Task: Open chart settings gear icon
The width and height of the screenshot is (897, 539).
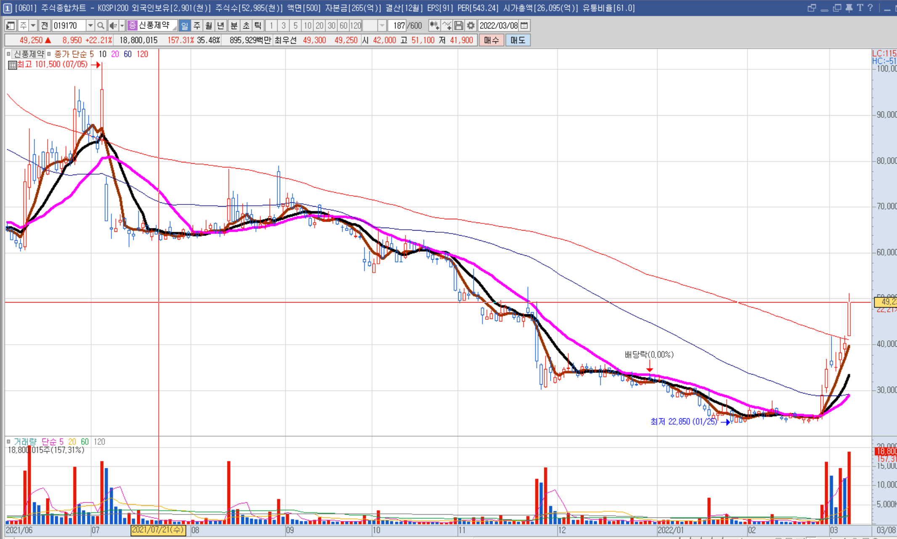Action: click(x=471, y=26)
